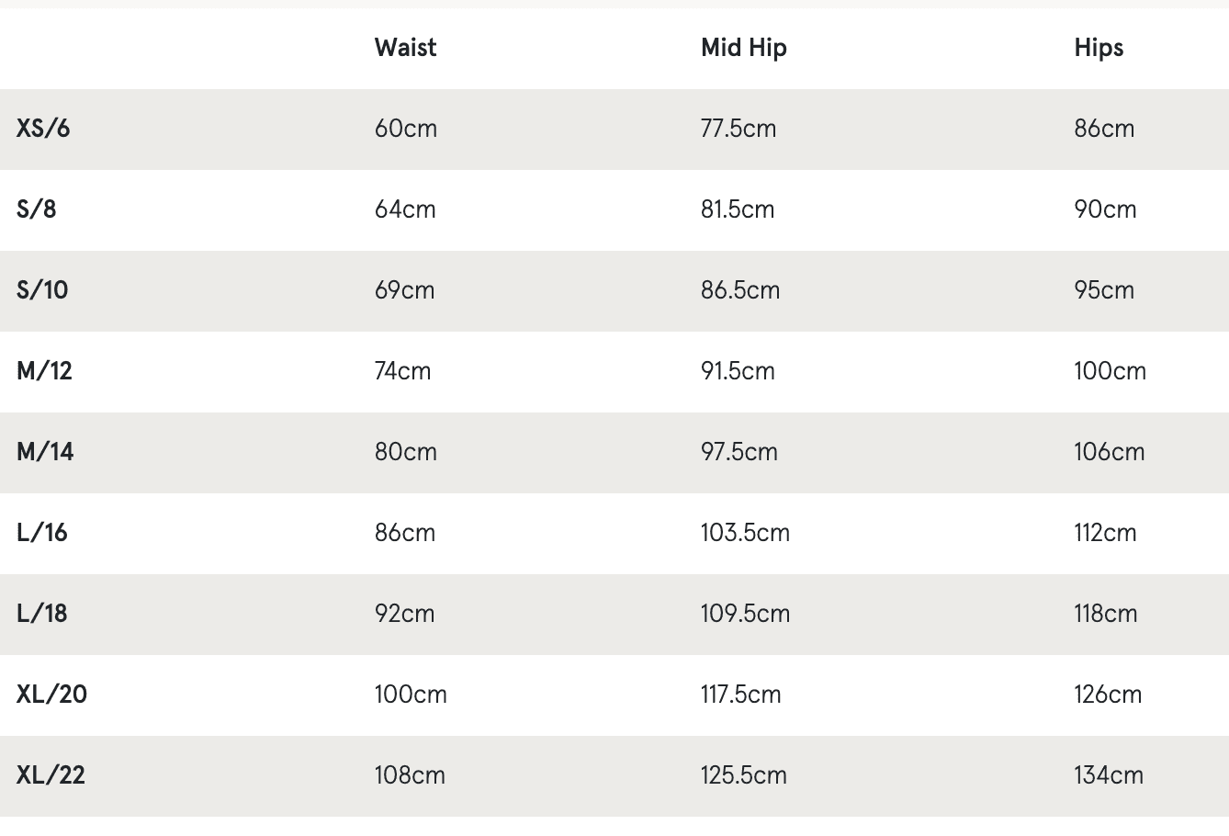The image size is (1229, 836).
Task: Click the 97.5cm mid hip measurement
Action: coord(739,452)
